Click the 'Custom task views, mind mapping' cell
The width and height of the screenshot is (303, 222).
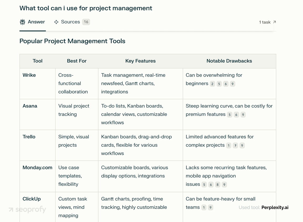pos(77,207)
